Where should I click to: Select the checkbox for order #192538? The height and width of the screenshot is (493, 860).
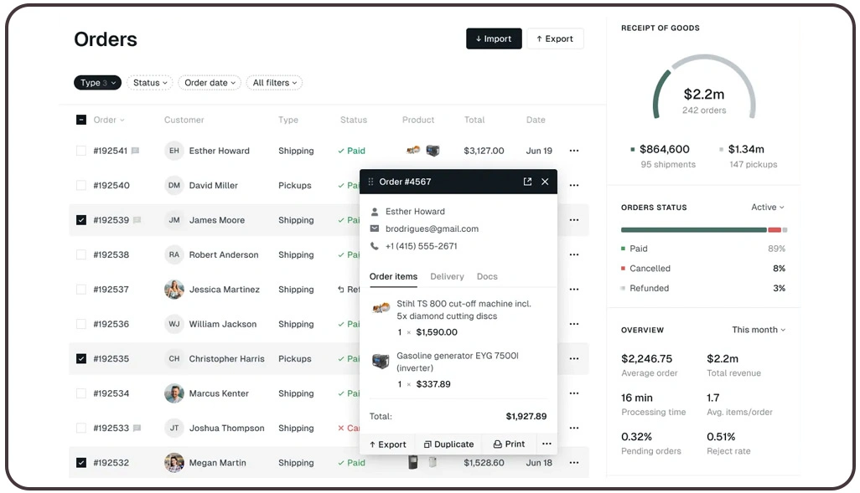pos(80,254)
